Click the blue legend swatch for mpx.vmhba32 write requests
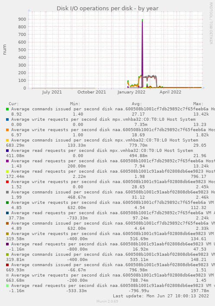 [x=7, y=119]
